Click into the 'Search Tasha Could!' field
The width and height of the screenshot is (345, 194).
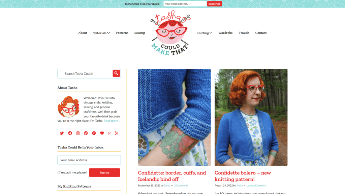[x=85, y=73]
